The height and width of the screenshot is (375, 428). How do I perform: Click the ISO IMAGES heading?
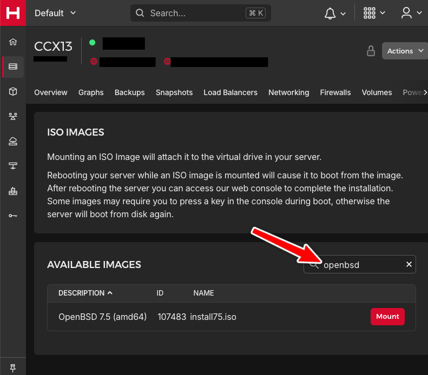click(x=76, y=132)
